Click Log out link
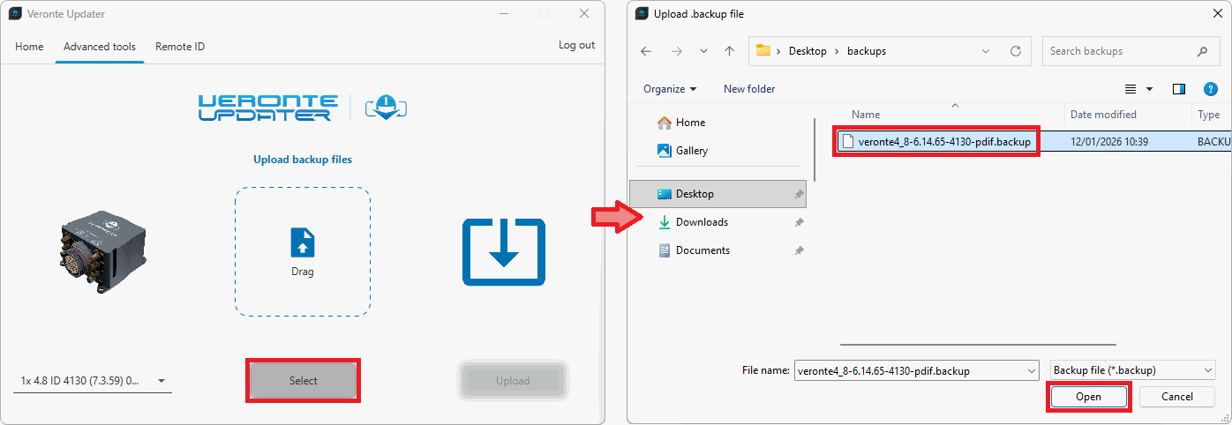Viewport: 1232px width, 425px height. pos(576,45)
